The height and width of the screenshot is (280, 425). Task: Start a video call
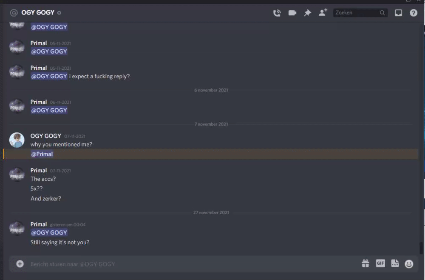[x=292, y=13]
